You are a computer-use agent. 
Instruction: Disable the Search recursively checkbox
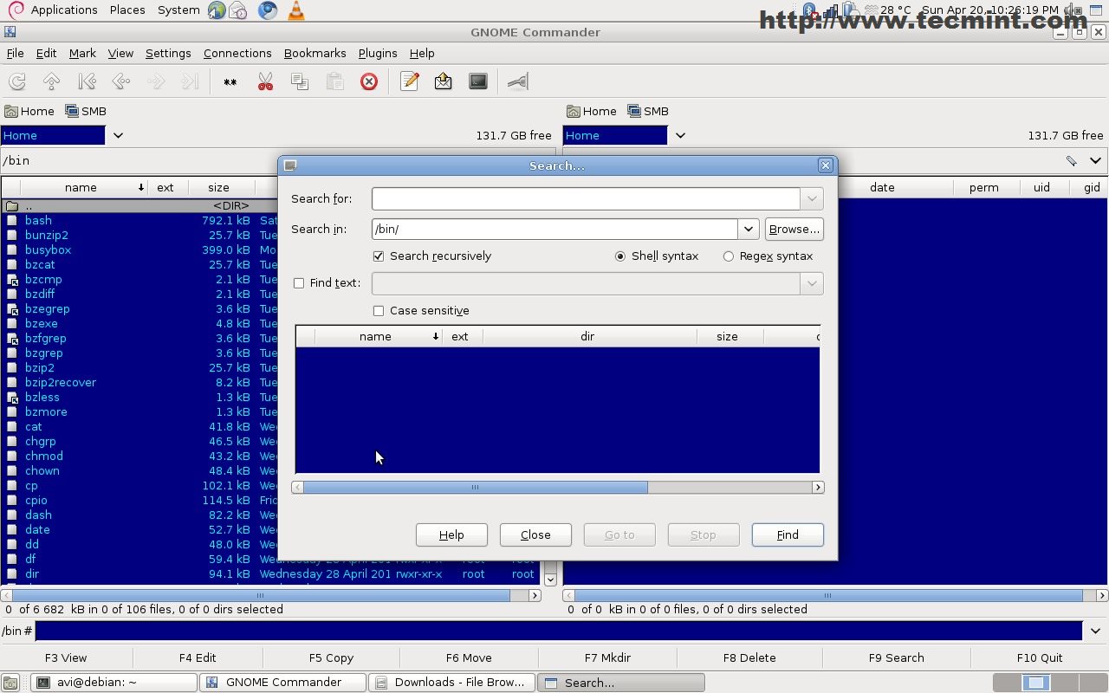pos(379,256)
